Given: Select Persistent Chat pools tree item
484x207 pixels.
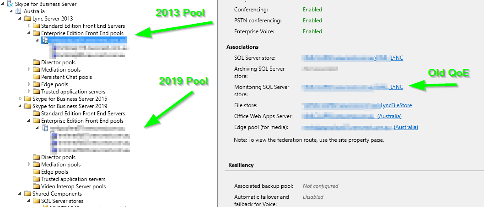Looking at the screenshot, I should click(x=66, y=77).
